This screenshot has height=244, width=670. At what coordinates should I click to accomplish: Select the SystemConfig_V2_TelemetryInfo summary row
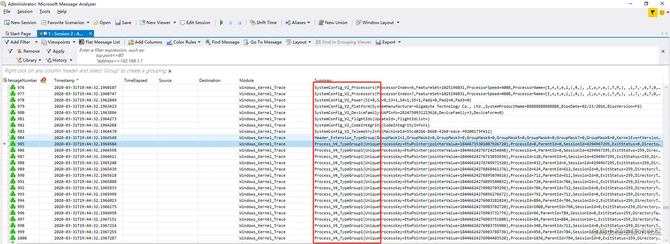[403, 131]
